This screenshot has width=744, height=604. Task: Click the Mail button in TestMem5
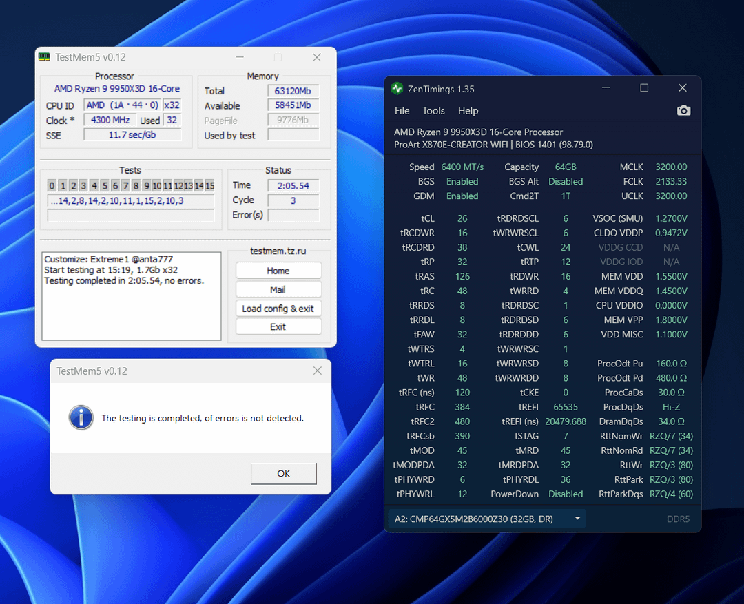[278, 289]
